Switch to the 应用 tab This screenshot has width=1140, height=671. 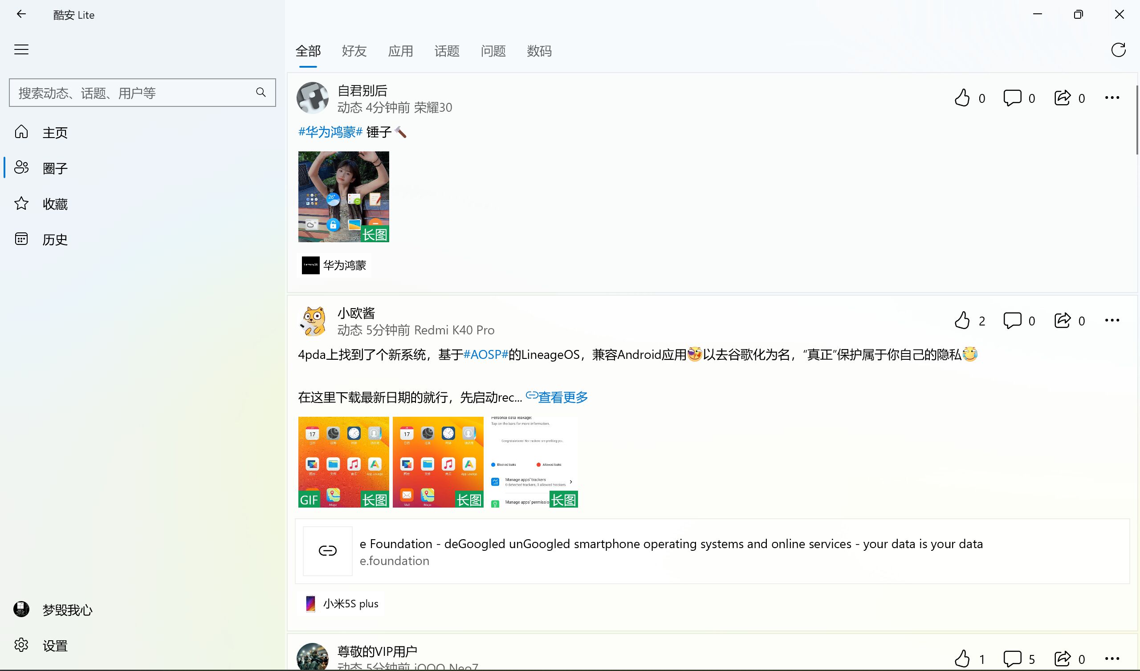[x=400, y=51]
